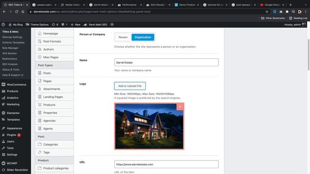Open Tools in the admin sidebar
The image size is (310, 174).
pos(15,148)
